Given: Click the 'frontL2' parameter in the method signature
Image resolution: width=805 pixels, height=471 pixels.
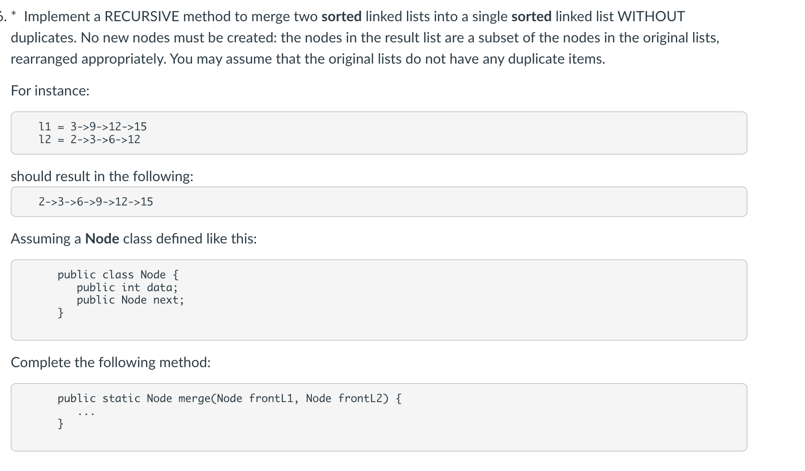Looking at the screenshot, I should coord(360,399).
